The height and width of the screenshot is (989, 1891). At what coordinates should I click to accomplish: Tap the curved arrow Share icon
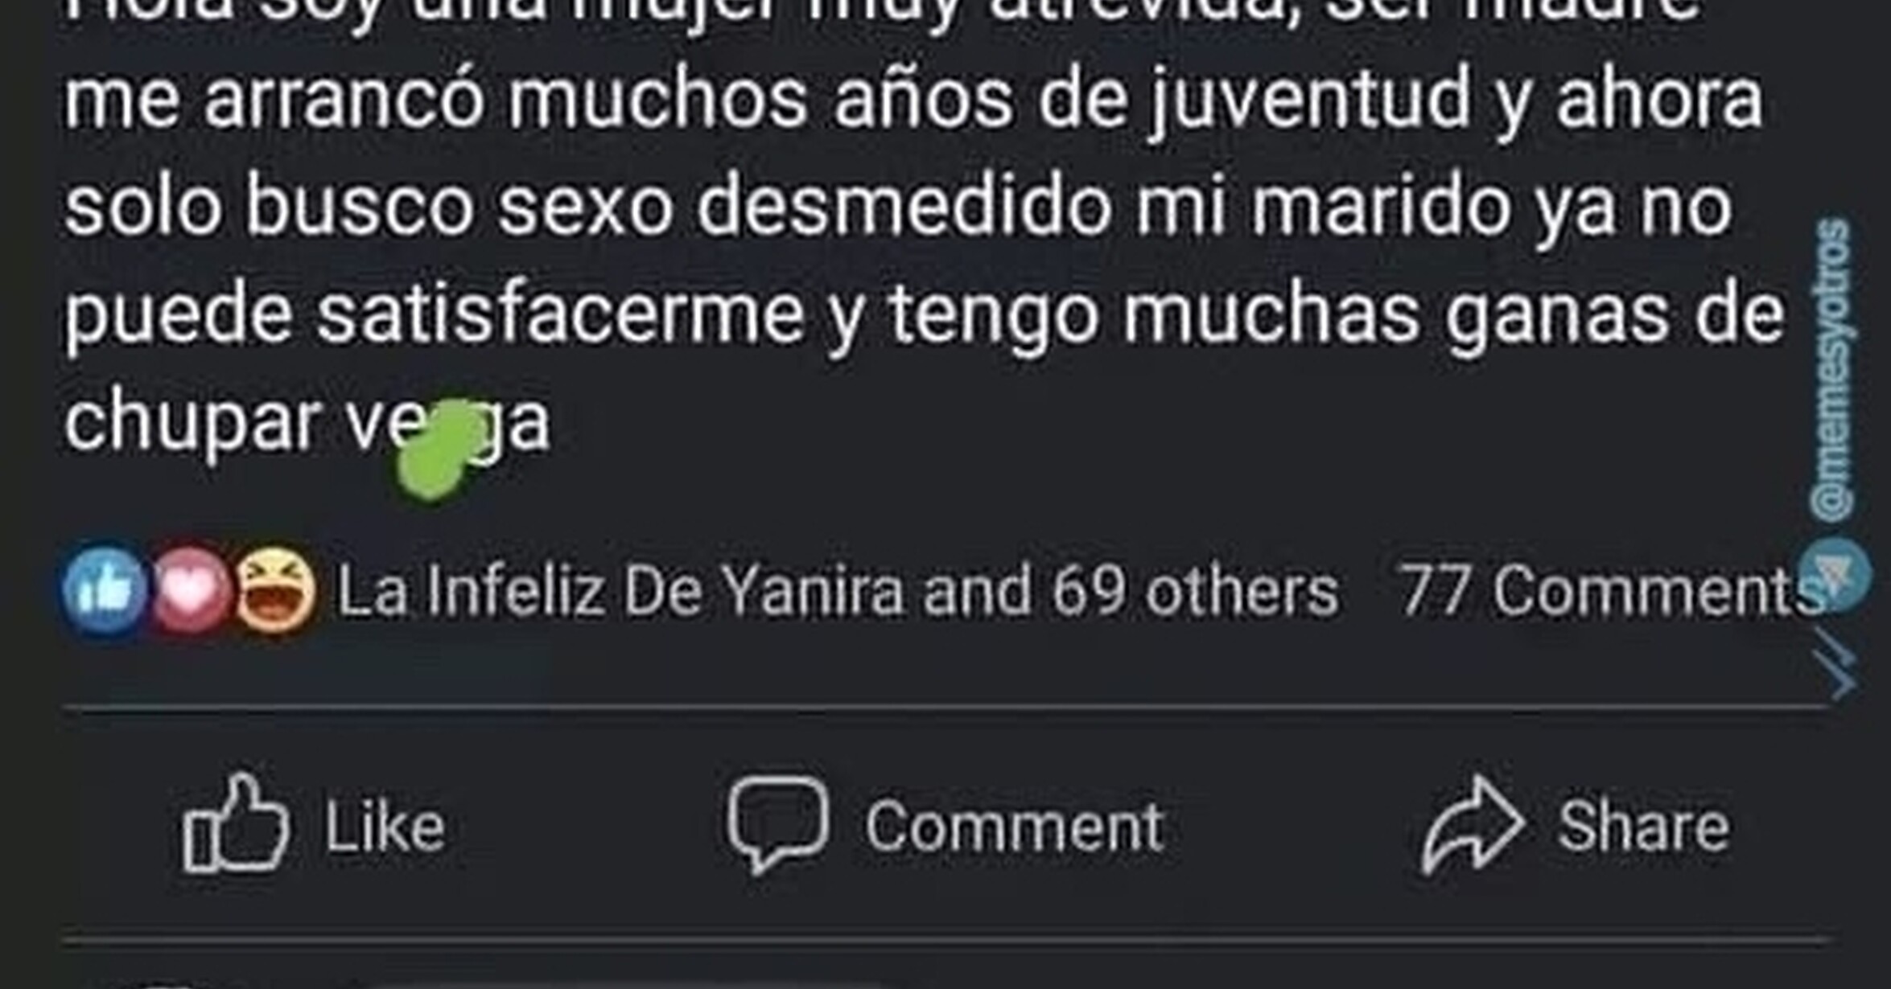(x=1473, y=825)
